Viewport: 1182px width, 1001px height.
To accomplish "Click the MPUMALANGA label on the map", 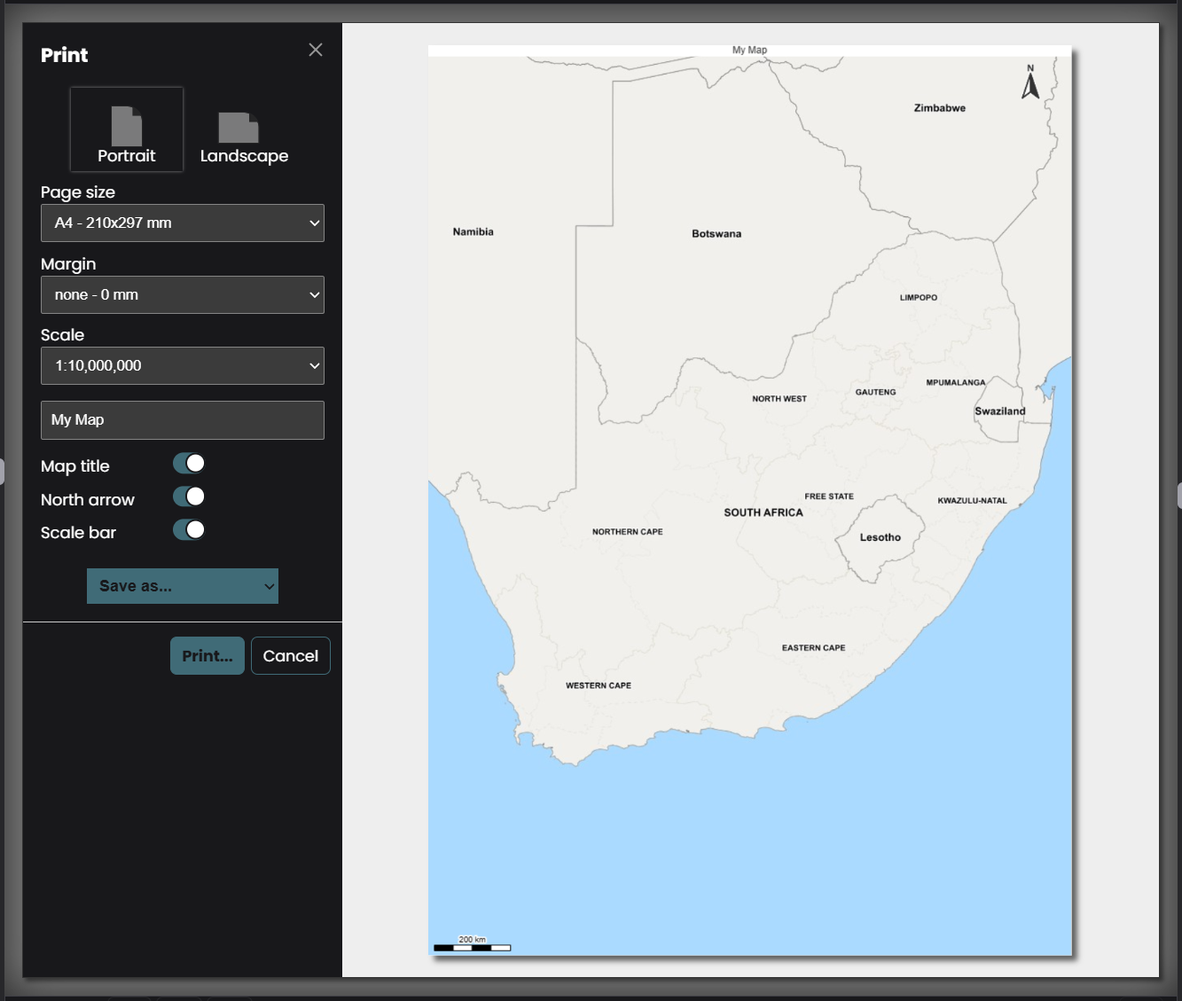I will (x=956, y=383).
